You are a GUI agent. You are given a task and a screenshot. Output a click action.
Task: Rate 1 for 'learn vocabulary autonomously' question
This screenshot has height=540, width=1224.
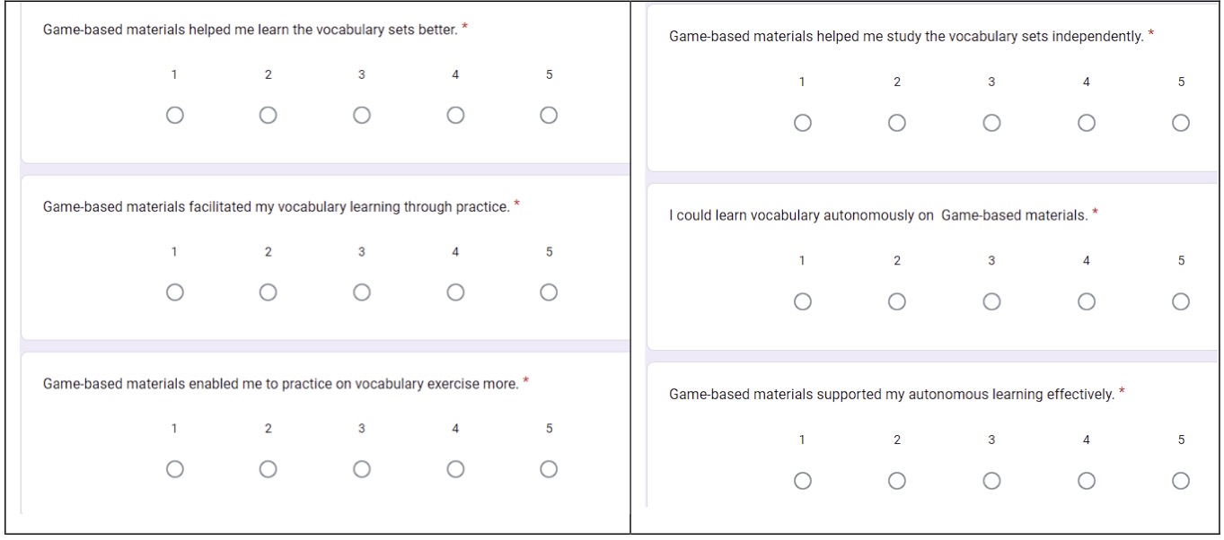click(x=803, y=301)
